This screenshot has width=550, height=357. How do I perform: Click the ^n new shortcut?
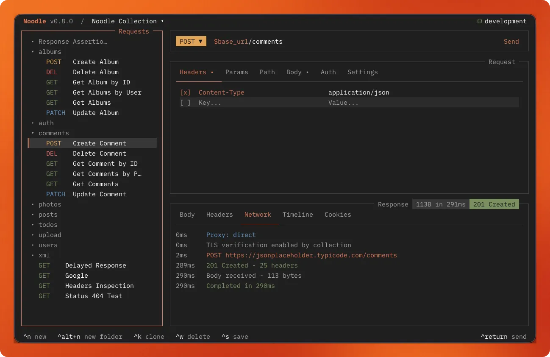[35, 337]
